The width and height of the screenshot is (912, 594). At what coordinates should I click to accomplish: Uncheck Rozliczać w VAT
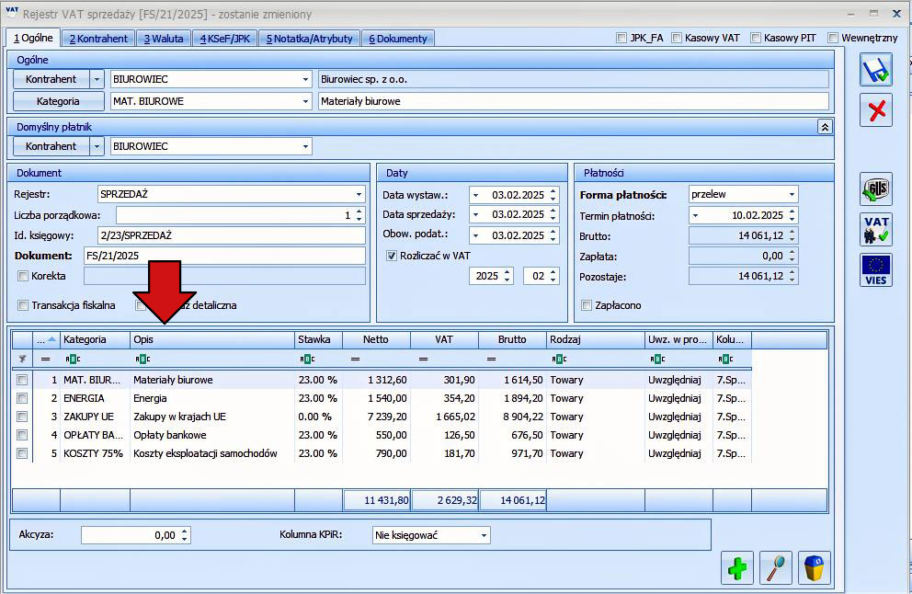[392, 256]
